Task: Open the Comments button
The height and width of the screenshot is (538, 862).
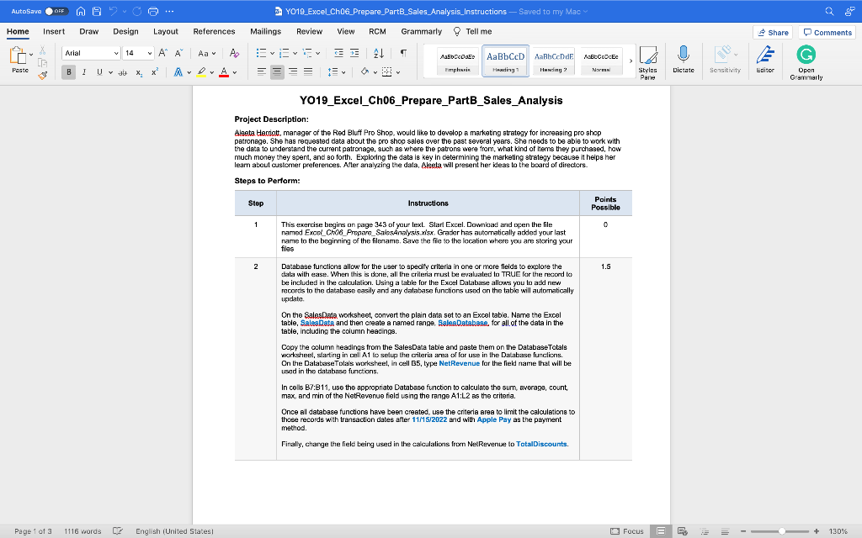Action: tap(827, 33)
